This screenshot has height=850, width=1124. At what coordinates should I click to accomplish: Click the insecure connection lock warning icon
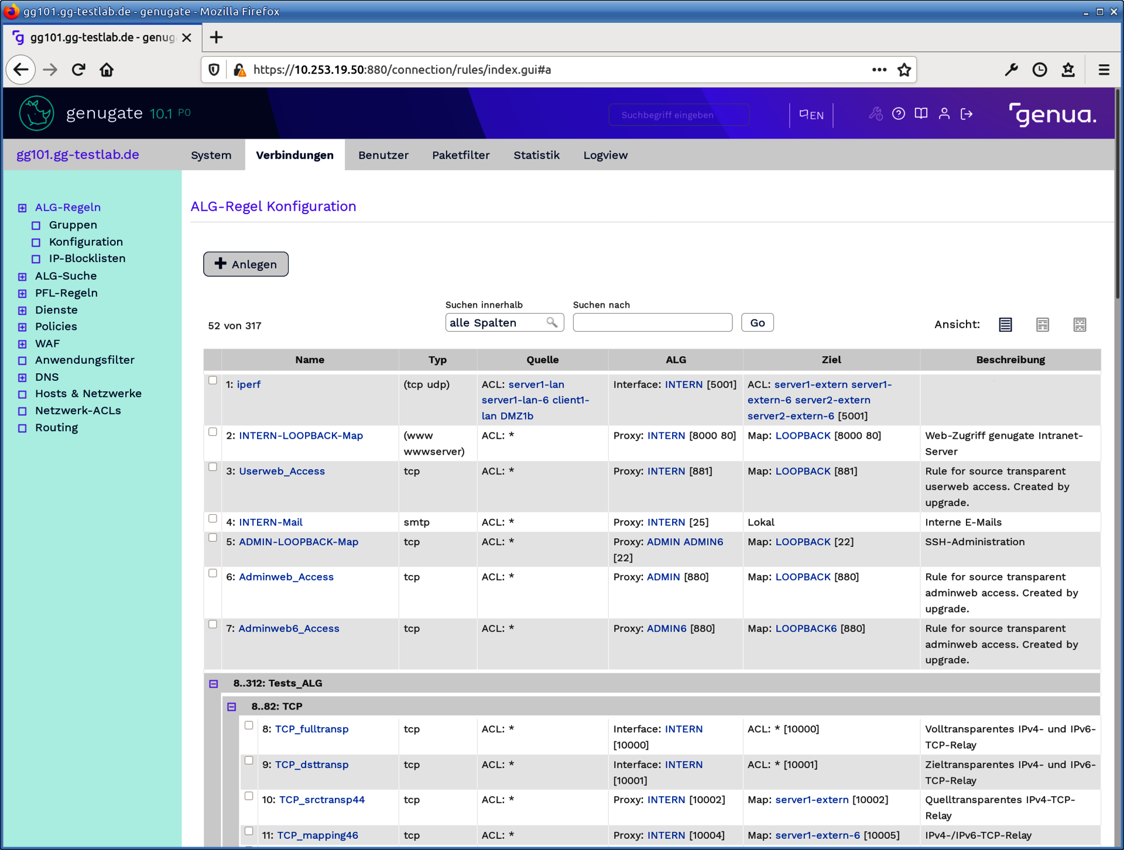coord(239,70)
